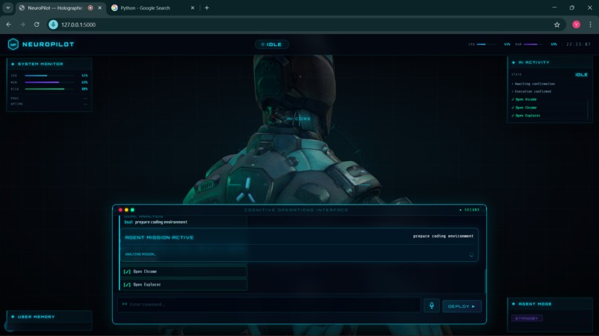
Task: Click the COGNITIVE OPERATIONS INTERFACE title
Action: coord(296,210)
